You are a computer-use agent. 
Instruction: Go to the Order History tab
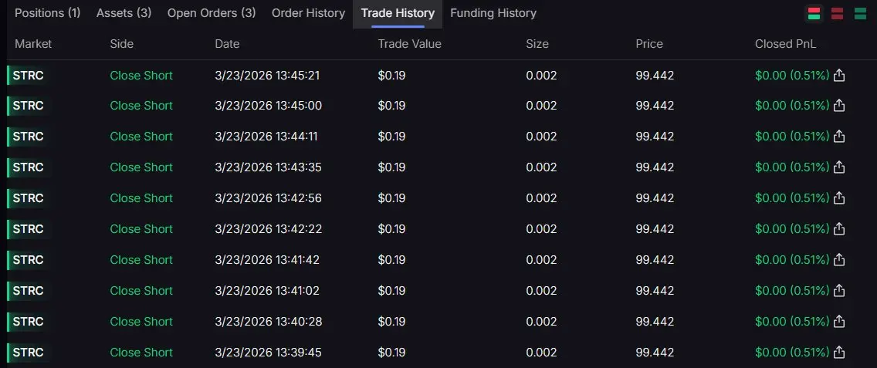click(x=308, y=13)
